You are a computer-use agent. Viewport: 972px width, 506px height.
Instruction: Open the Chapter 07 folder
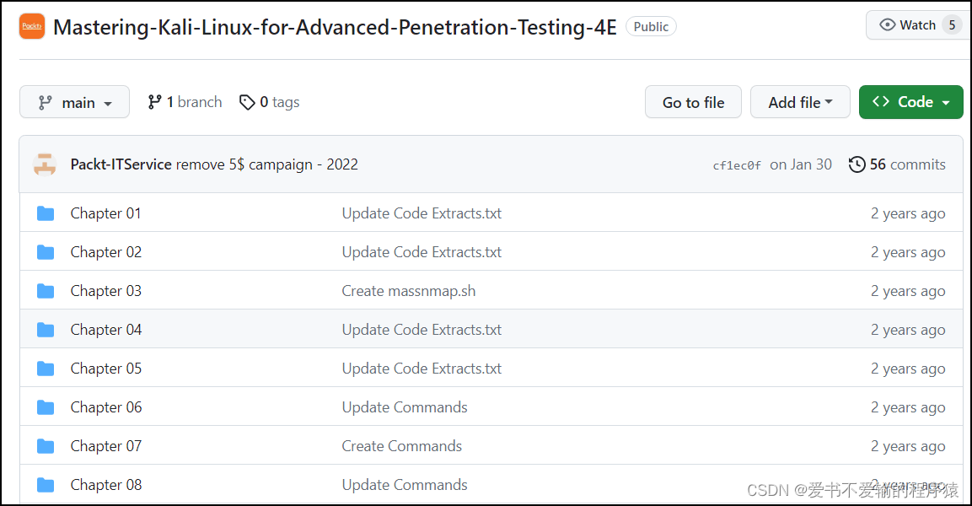106,446
